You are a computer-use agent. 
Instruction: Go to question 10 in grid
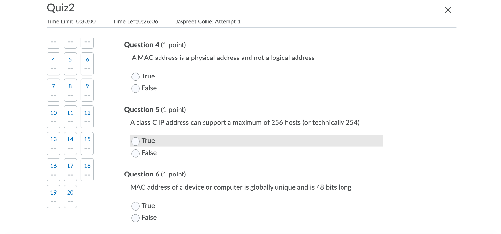pos(53,116)
